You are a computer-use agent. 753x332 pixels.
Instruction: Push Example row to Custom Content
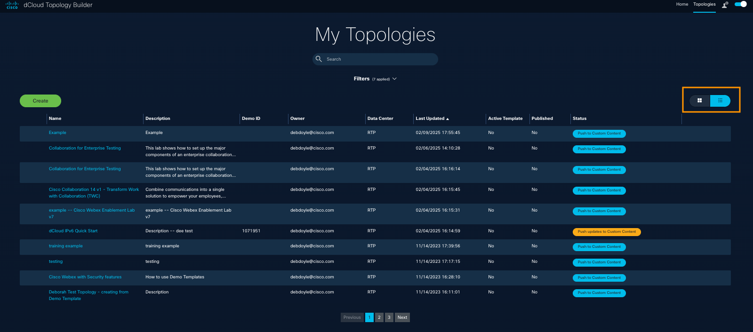pos(599,134)
